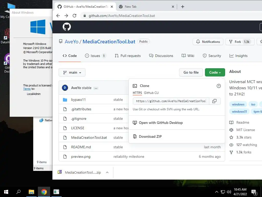Click the Terms link in About Windows
262x197 pixels.
(x=27, y=89)
